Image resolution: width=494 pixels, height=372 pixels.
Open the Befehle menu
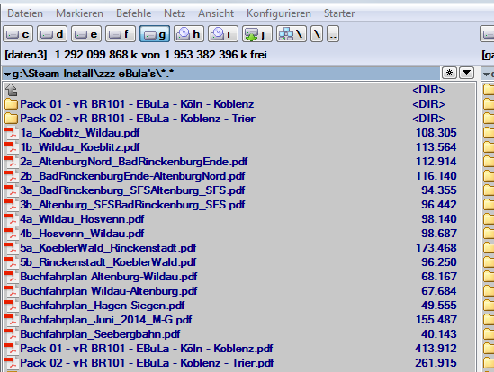pyautogui.click(x=133, y=13)
